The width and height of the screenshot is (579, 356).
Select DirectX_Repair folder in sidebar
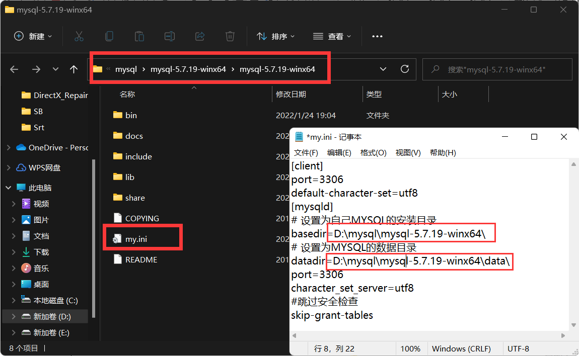coord(55,95)
